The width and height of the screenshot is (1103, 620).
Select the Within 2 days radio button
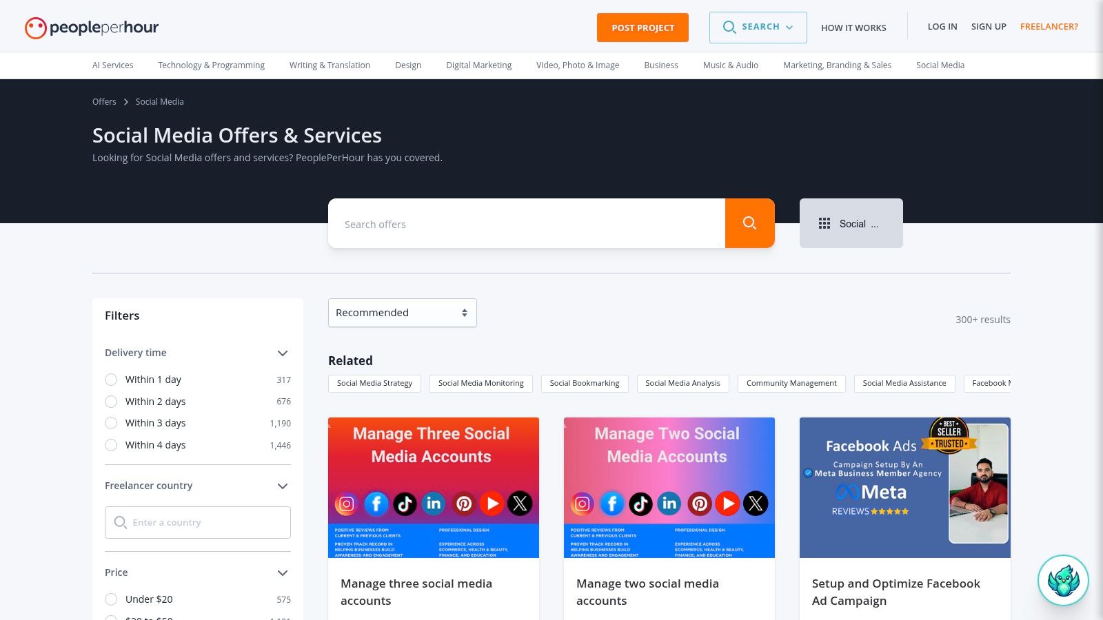[x=111, y=402]
